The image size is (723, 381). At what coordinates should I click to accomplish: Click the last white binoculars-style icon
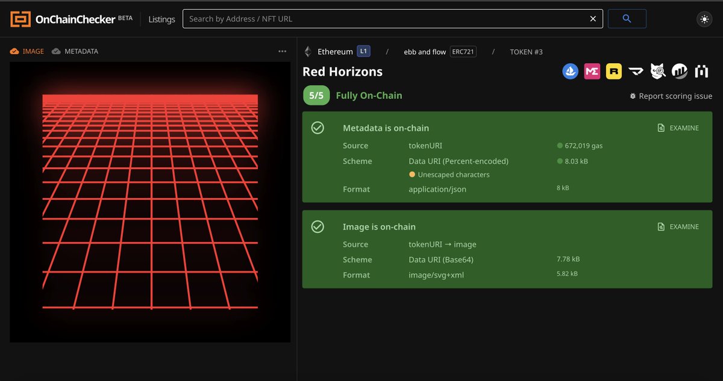pyautogui.click(x=701, y=72)
